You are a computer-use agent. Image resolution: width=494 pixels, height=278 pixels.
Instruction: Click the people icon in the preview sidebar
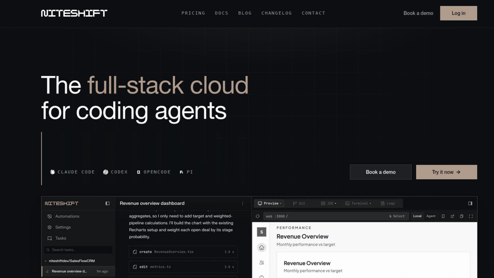tap(261, 262)
